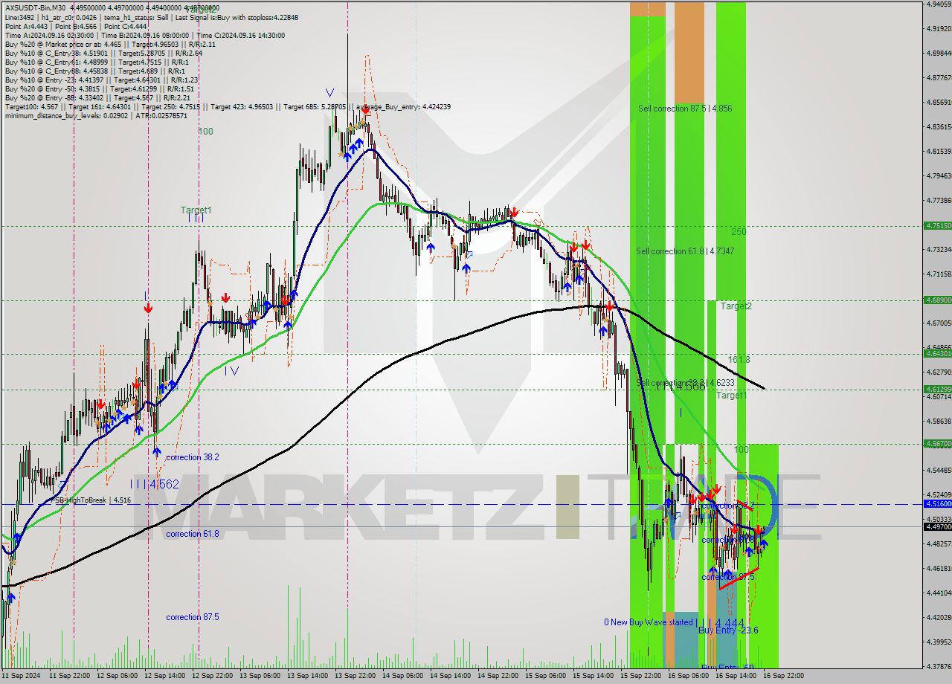This screenshot has width=952, height=684.
Task: Click the 'Buy Entry -23.6' label
Action: click(728, 630)
